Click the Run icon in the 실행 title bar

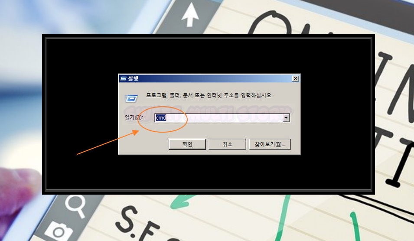[123, 78]
